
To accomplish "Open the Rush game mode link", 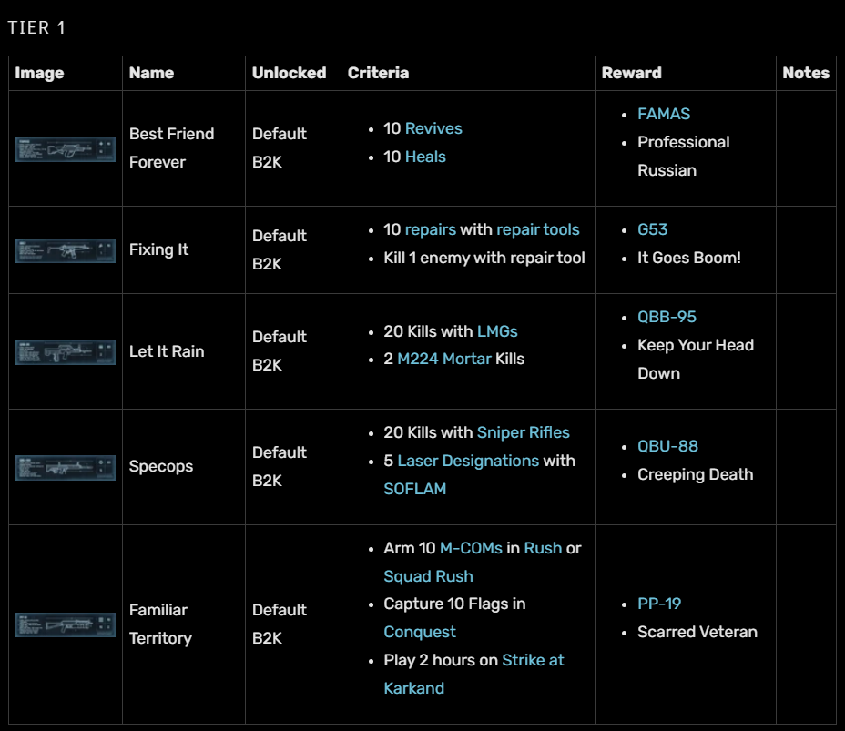I will coord(543,548).
